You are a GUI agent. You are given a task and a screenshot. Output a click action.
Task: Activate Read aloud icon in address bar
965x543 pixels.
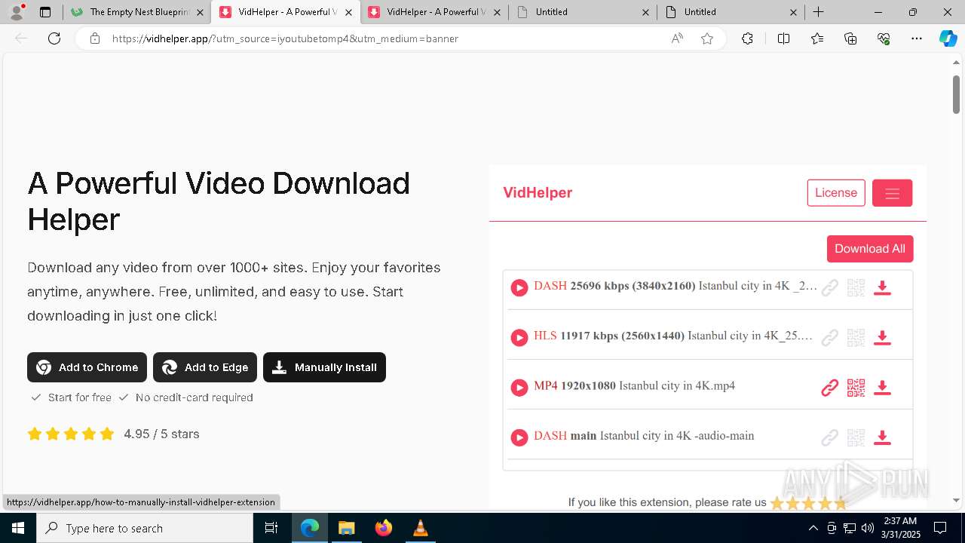[x=677, y=38]
